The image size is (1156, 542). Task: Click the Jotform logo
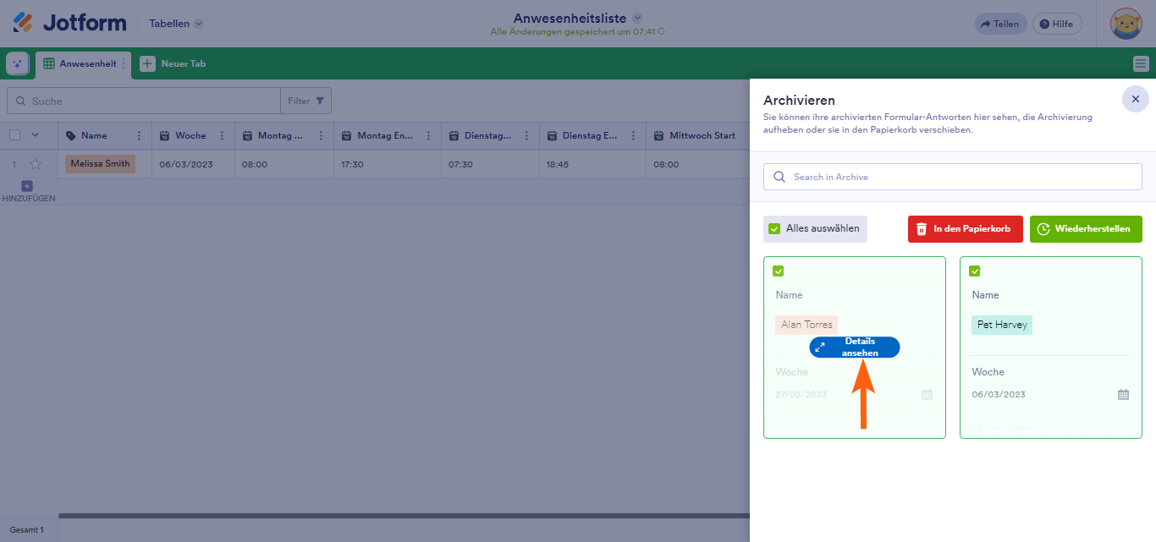(x=69, y=23)
